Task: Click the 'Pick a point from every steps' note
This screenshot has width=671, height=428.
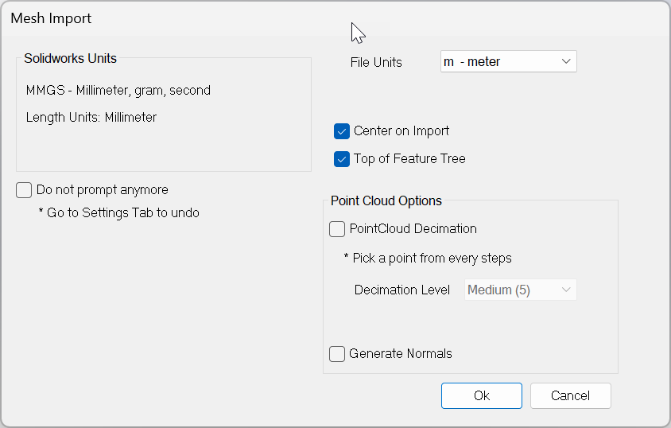Action: (428, 258)
